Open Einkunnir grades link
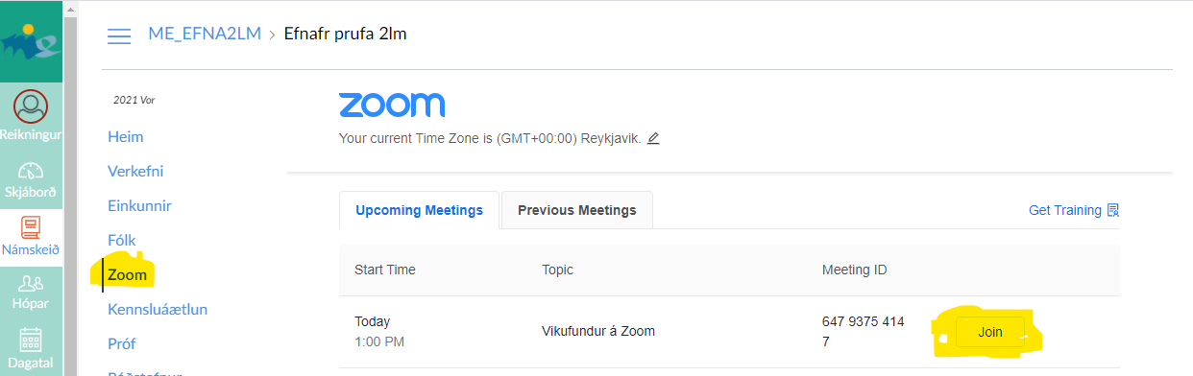1193x376 pixels. tap(139, 205)
